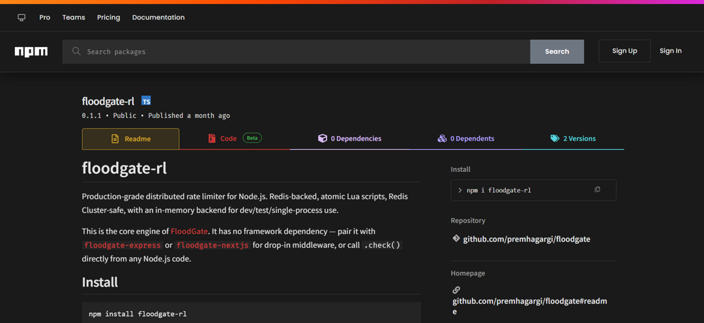Click the red Code file icon
This screenshot has width=704, height=323.
[x=212, y=139]
